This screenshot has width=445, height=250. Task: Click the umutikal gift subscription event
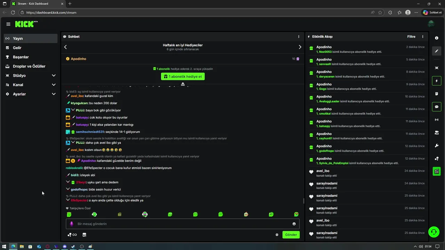click(366, 111)
